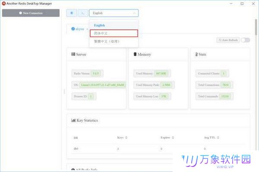Switch to the aliyun connection tab
This screenshot has width=259, height=172.
tap(78, 29)
